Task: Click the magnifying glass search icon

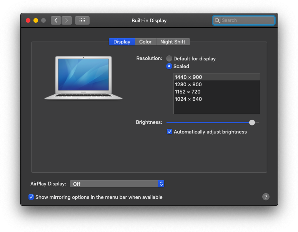Action: point(218,20)
